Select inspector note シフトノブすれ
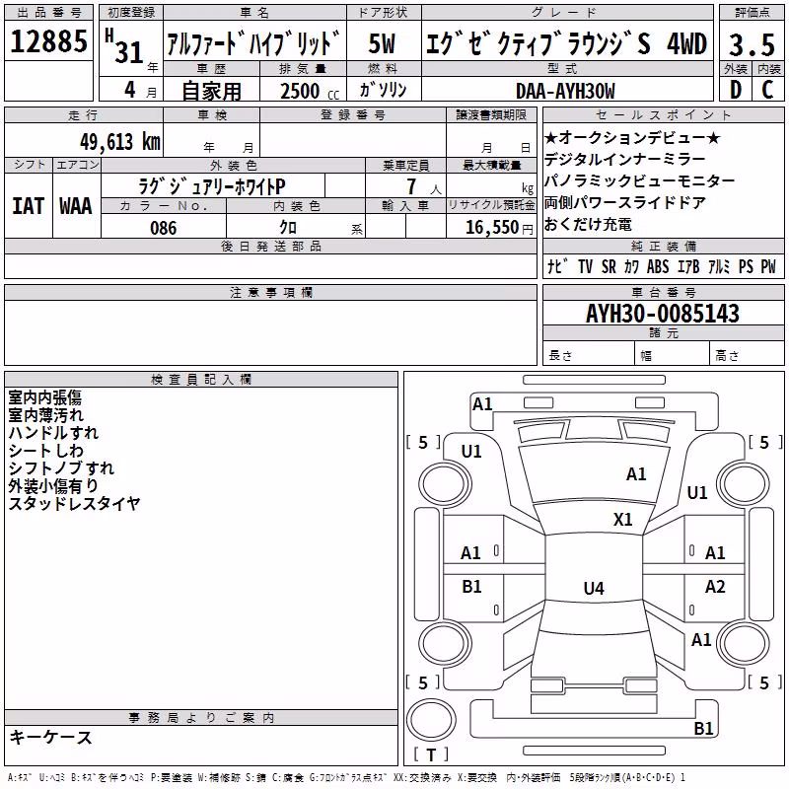 tap(61, 467)
